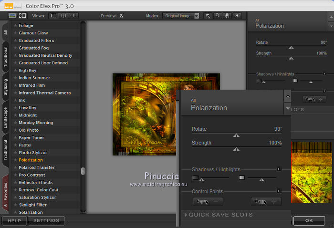Toggle favorite star beside Pro Contrast
Image resolution: width=334 pixels, height=228 pixels.
coord(15,175)
